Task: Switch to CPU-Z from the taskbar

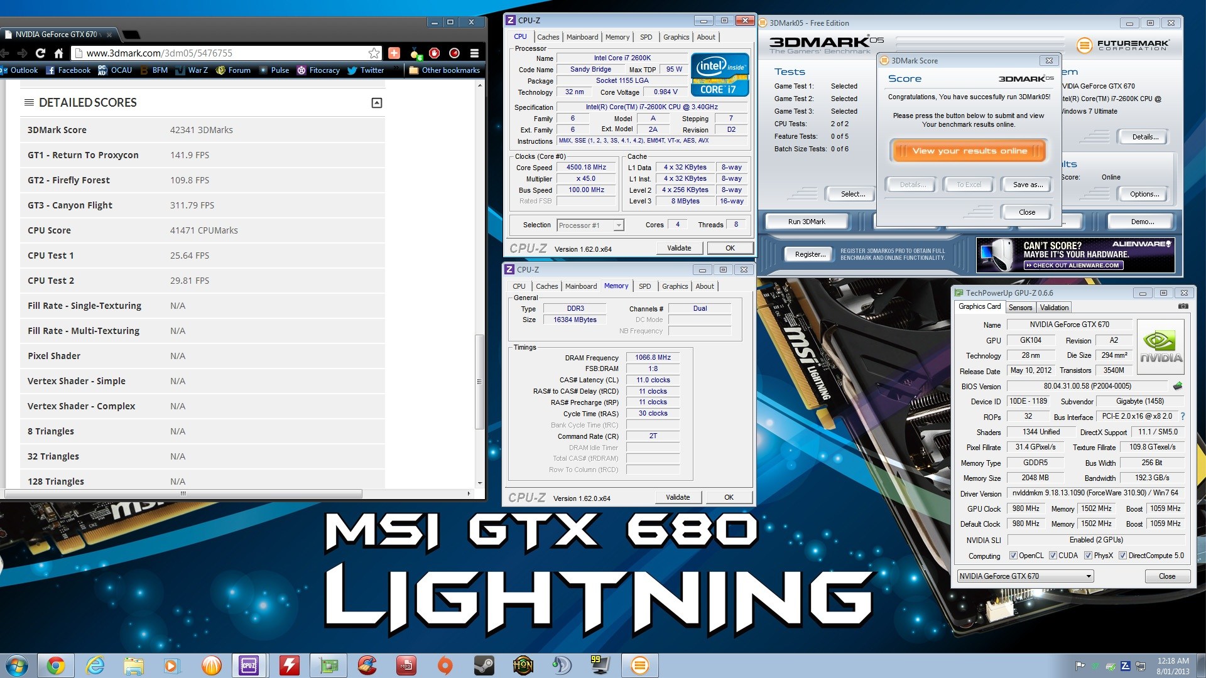Action: [x=249, y=665]
